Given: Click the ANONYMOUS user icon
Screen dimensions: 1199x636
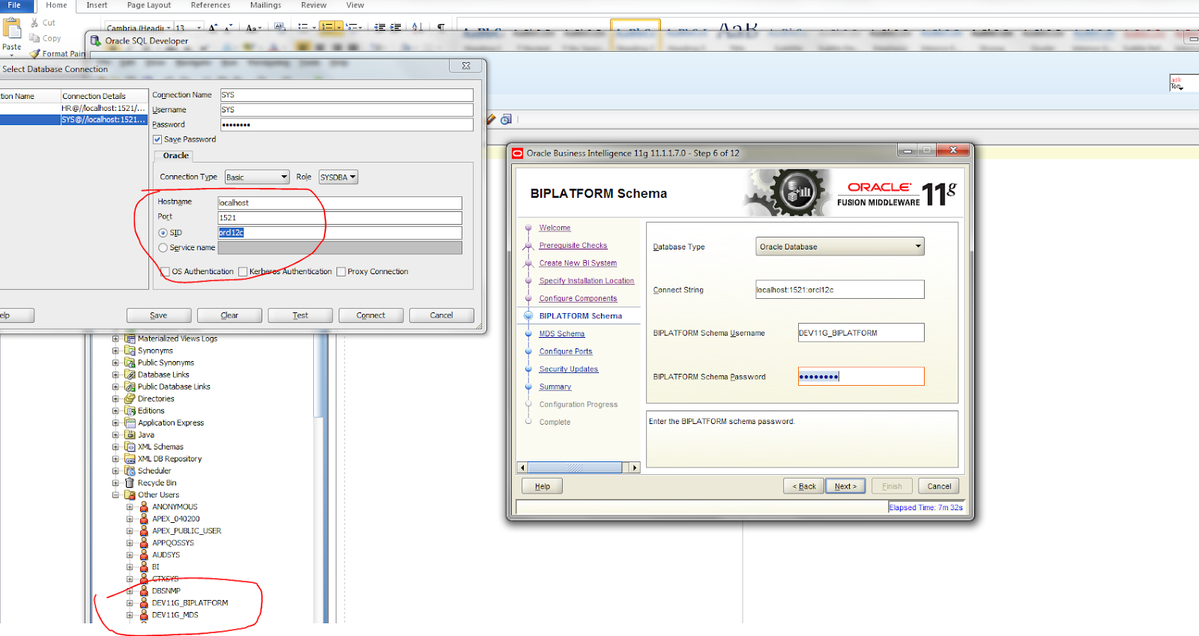Looking at the screenshot, I should point(144,506).
